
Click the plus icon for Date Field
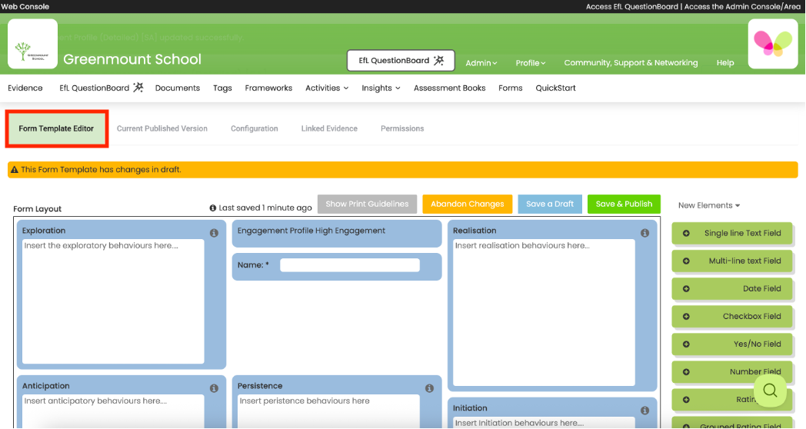click(x=686, y=289)
